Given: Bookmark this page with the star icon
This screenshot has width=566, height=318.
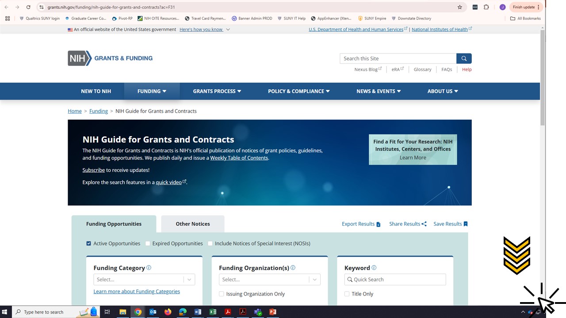Looking at the screenshot, I should point(460,7).
